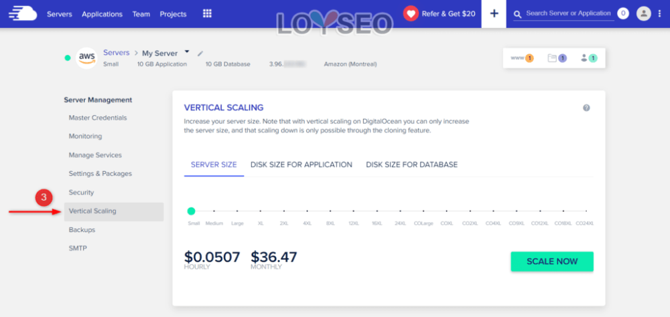This screenshot has height=317, width=670.
Task: Open the team members counter
Action: pos(589,58)
